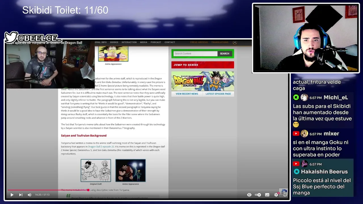Image resolution: width=363 pixels, height=204 pixels.
Task: Open the MEDIA menu item
Action: [143, 42]
